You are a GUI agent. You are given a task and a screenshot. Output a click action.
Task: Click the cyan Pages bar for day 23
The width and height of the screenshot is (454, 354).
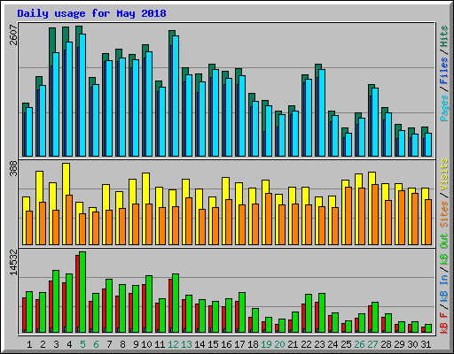pos(322,112)
